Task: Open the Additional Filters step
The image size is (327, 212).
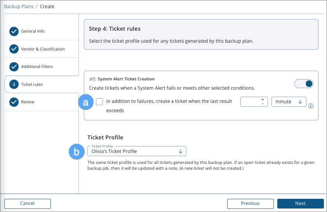Action: [37, 67]
